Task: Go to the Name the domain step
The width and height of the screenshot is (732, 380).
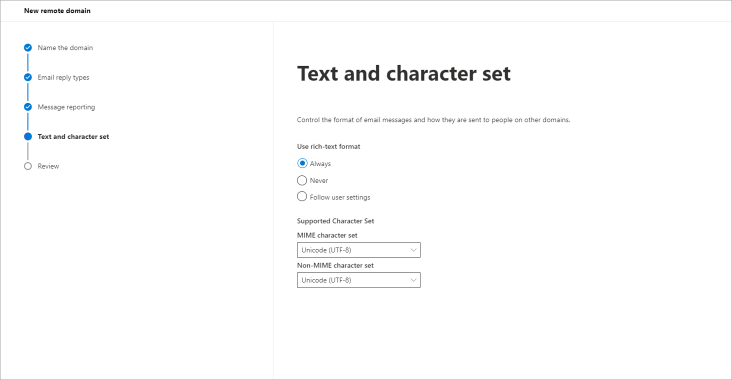Action: coord(65,48)
